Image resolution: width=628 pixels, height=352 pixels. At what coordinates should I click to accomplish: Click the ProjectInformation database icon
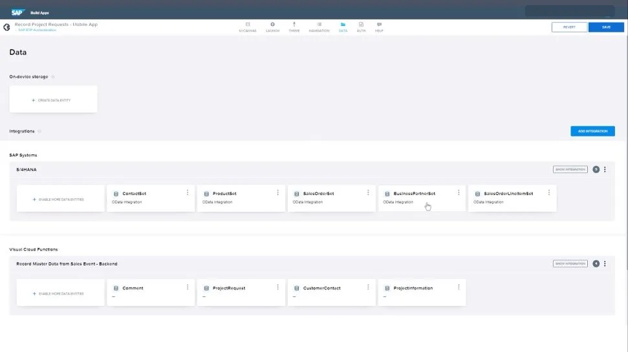tap(387, 289)
